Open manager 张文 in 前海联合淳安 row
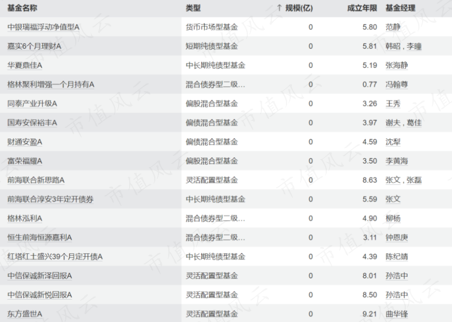The height and width of the screenshot is (322, 452). [393, 199]
